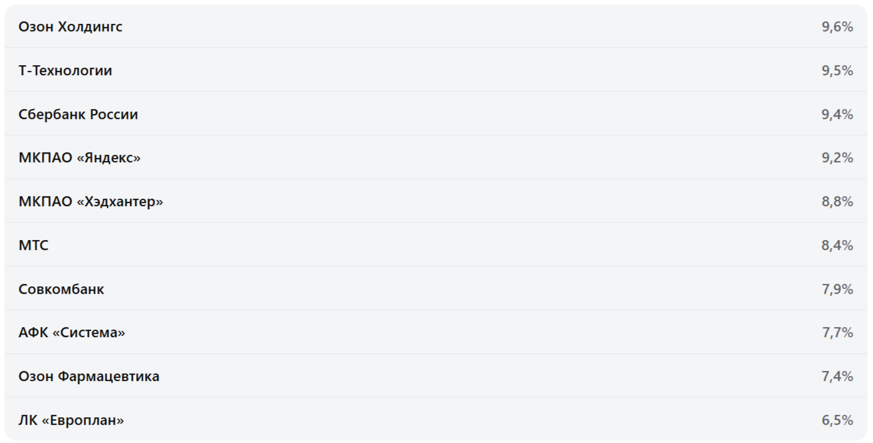This screenshot has width=873, height=443.
Task: Click the Озон Фармацевтика name
Action: [88, 376]
